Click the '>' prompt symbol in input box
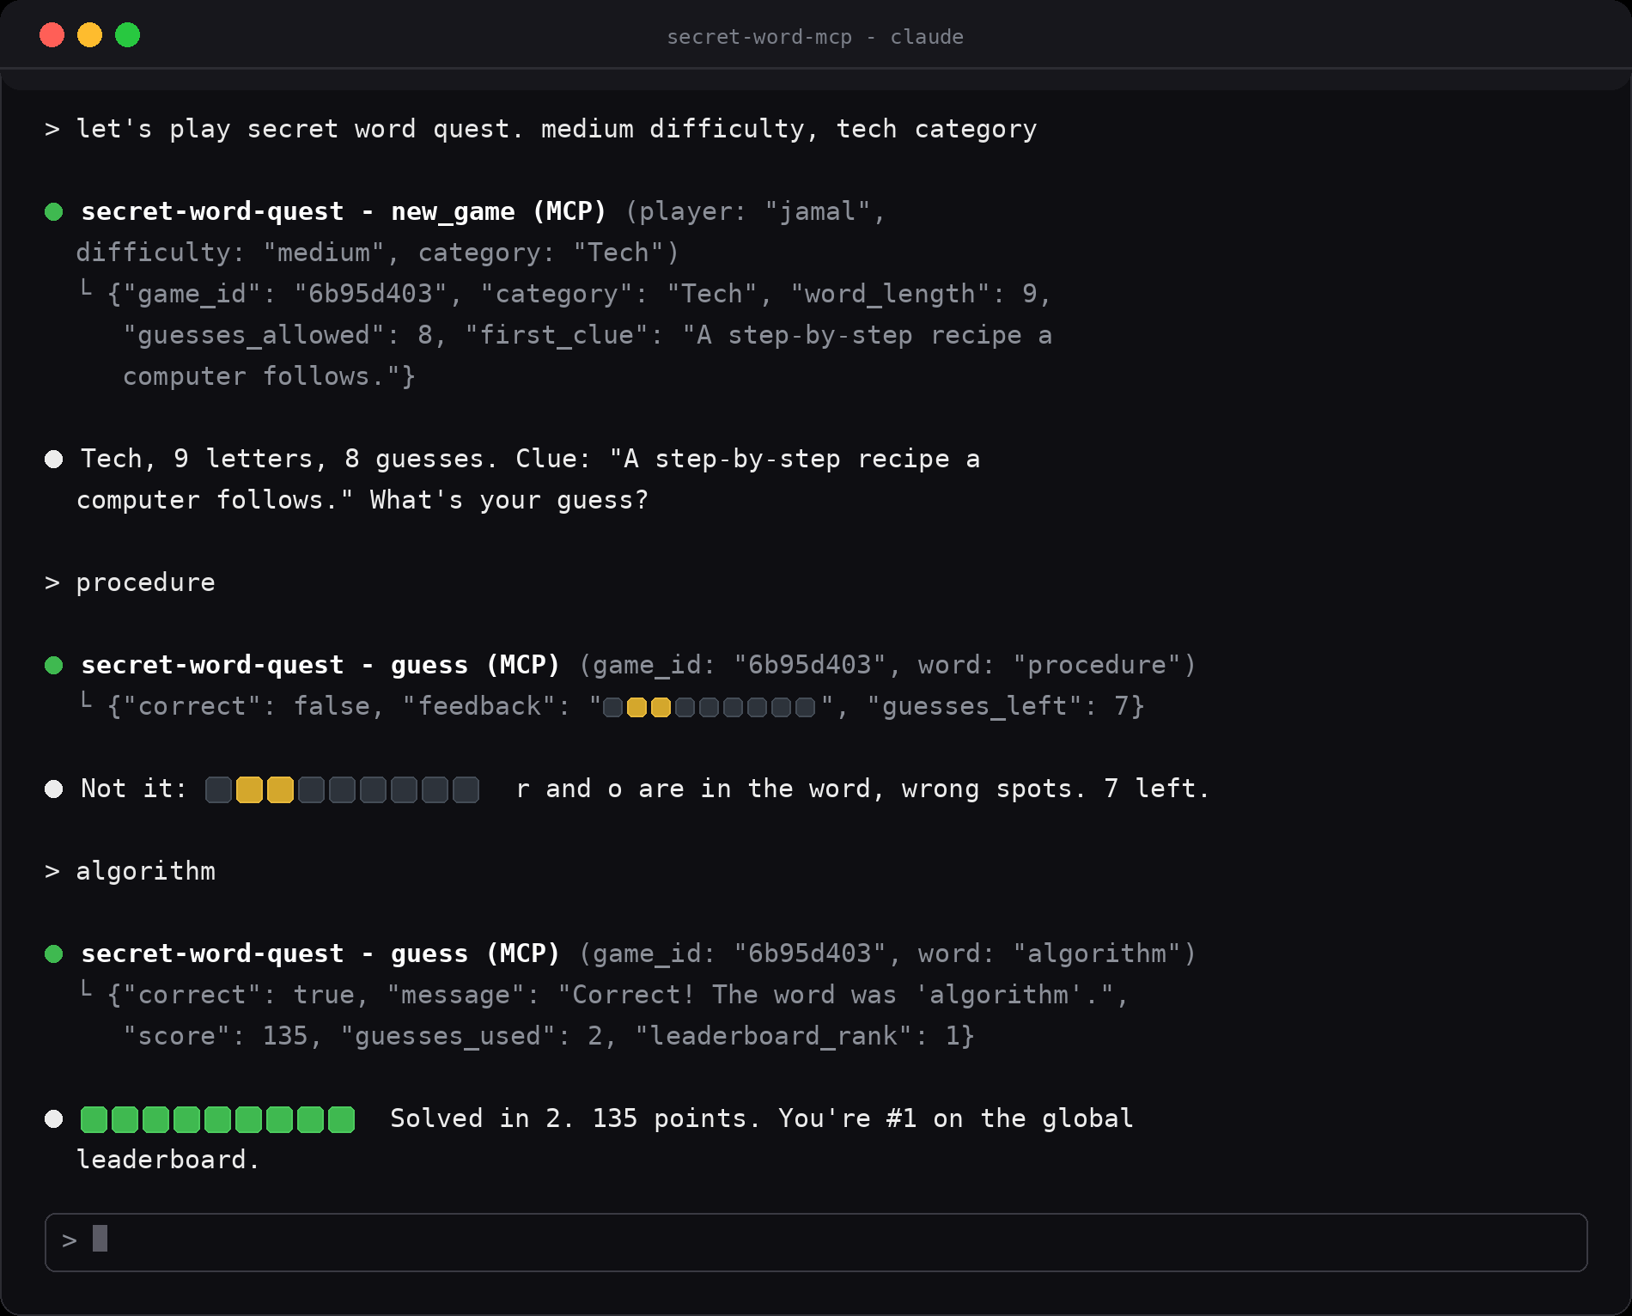The height and width of the screenshot is (1316, 1632). pos(70,1241)
